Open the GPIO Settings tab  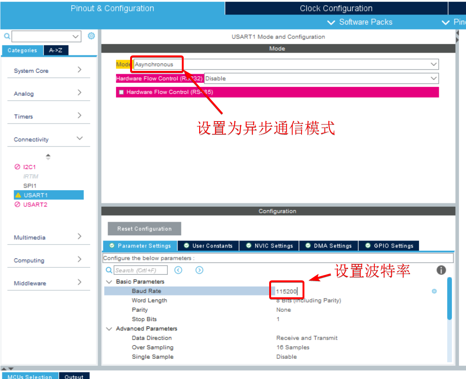coord(389,246)
